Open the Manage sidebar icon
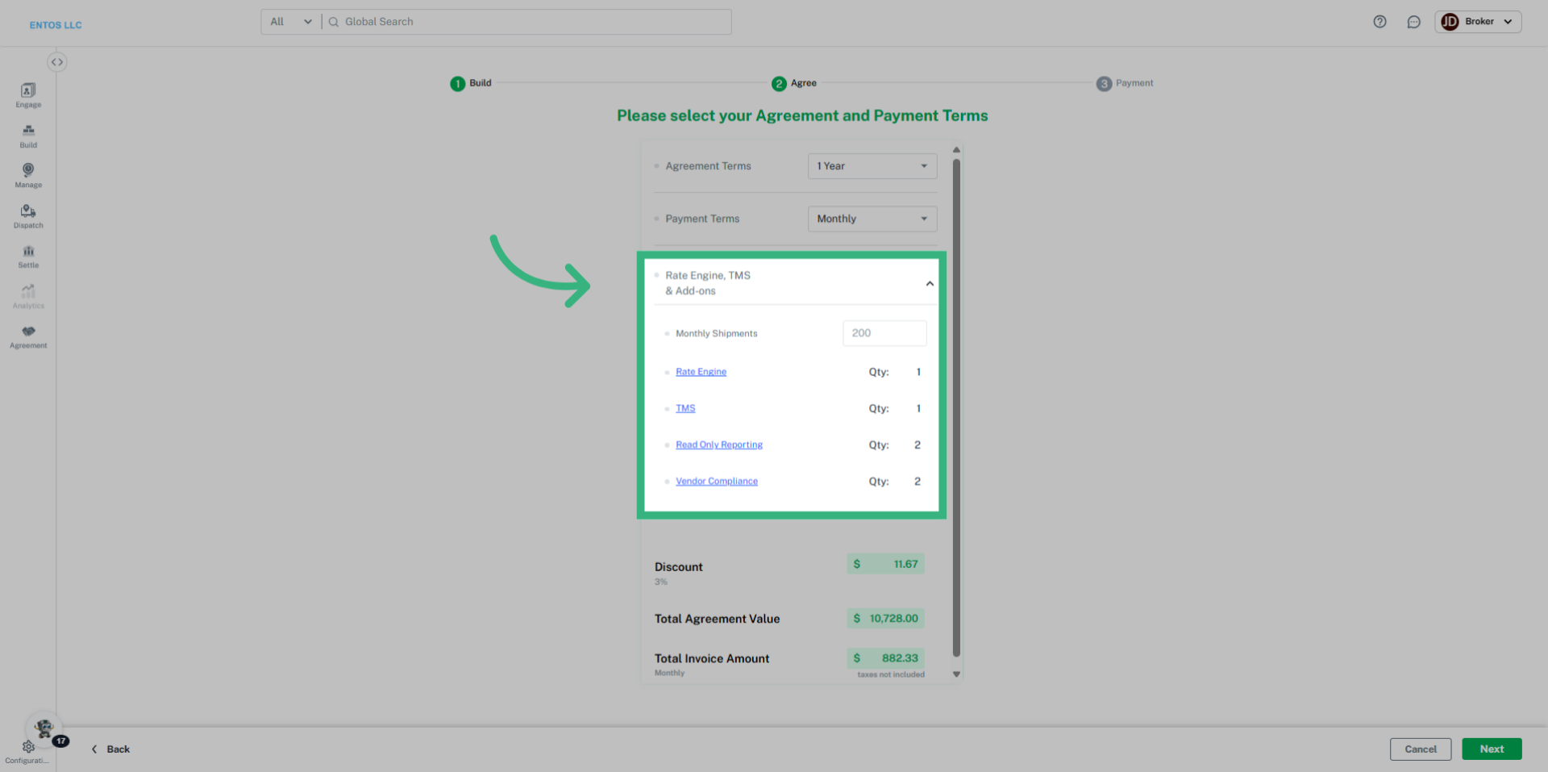 [28, 174]
